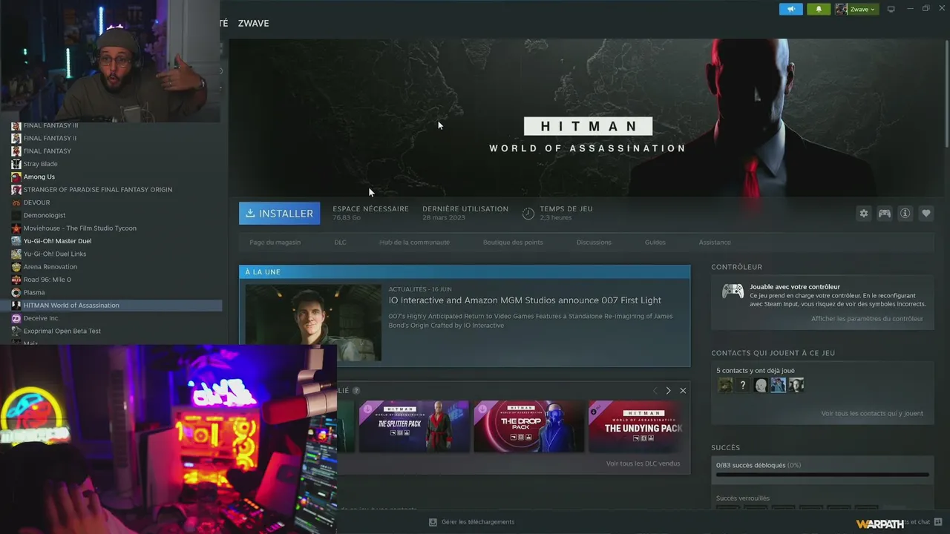Screen dimensions: 950x534
Task: Click the first friend avatar under contacts
Action: [725, 385]
